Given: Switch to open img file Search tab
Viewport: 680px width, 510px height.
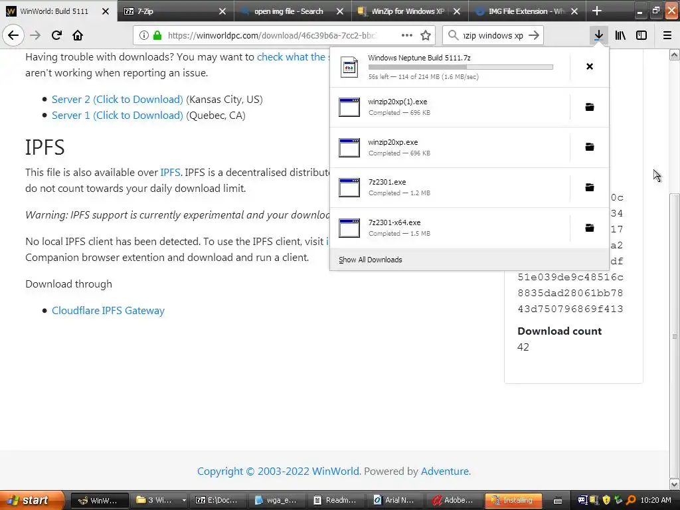Looking at the screenshot, I should click(293, 11).
